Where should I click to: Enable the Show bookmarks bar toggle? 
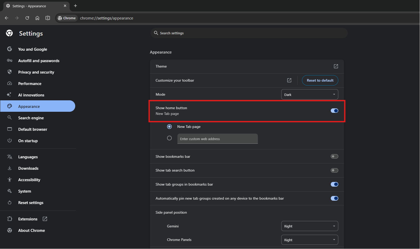pyautogui.click(x=334, y=156)
